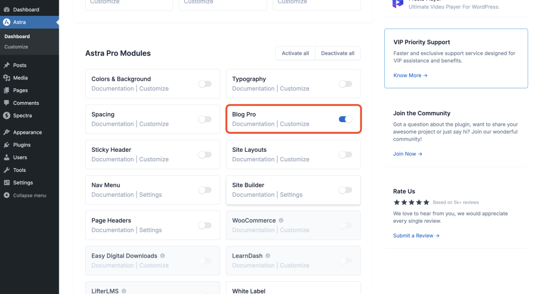Click Collapse menu in sidebar
Image resolution: width=542 pixels, height=294 pixels.
pyautogui.click(x=30, y=195)
